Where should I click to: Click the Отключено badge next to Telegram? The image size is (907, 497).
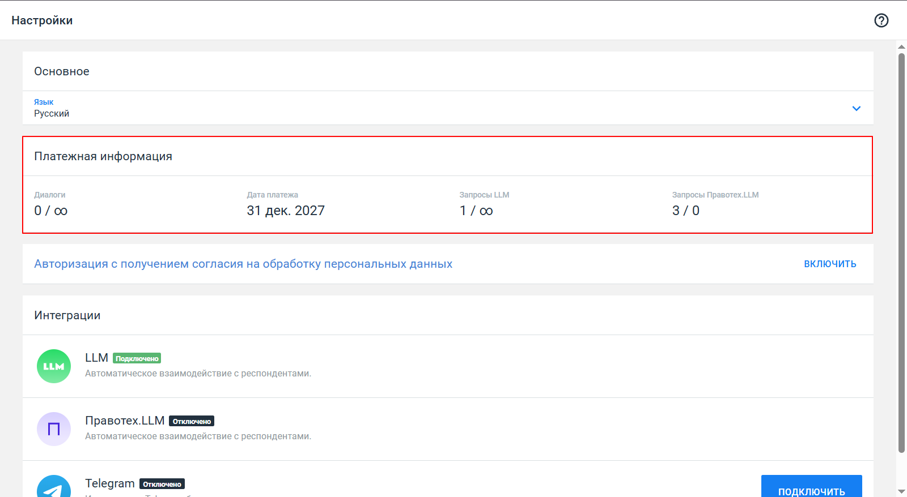pos(162,484)
